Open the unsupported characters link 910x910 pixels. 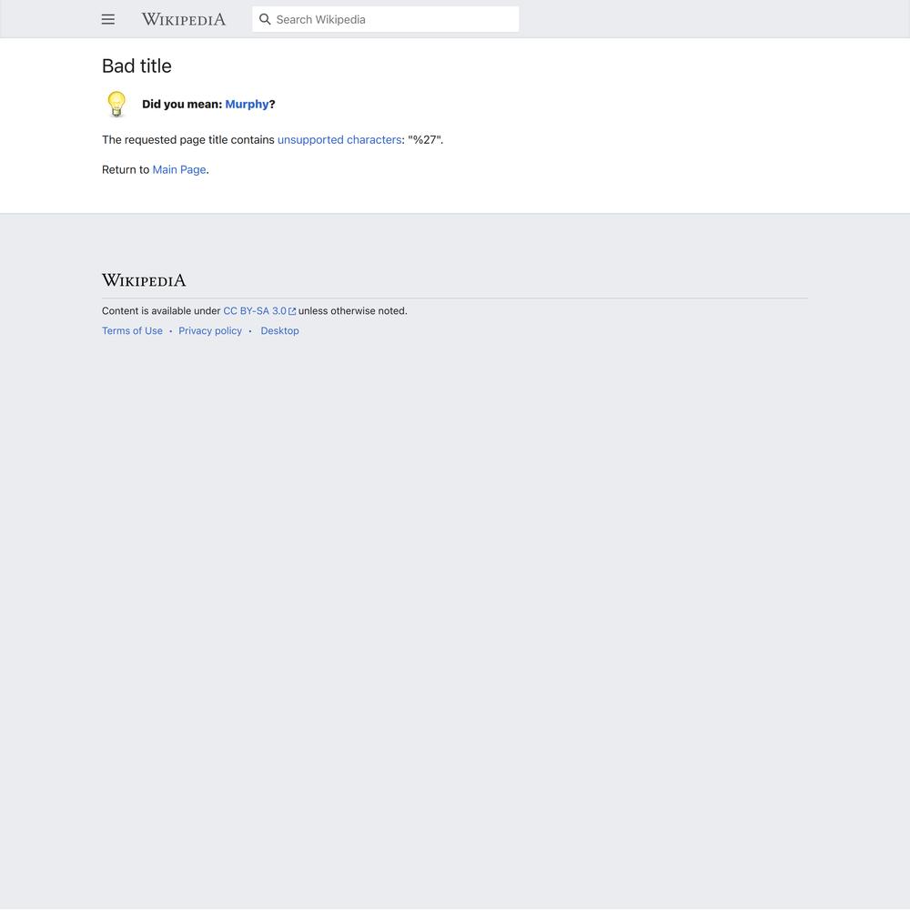point(339,140)
